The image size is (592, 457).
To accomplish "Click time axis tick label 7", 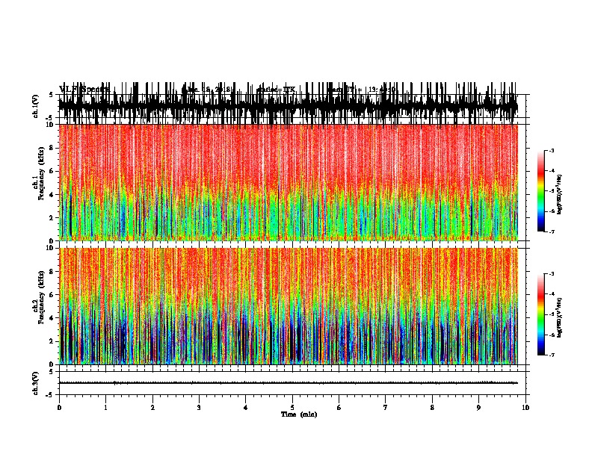I will click(386, 408).
